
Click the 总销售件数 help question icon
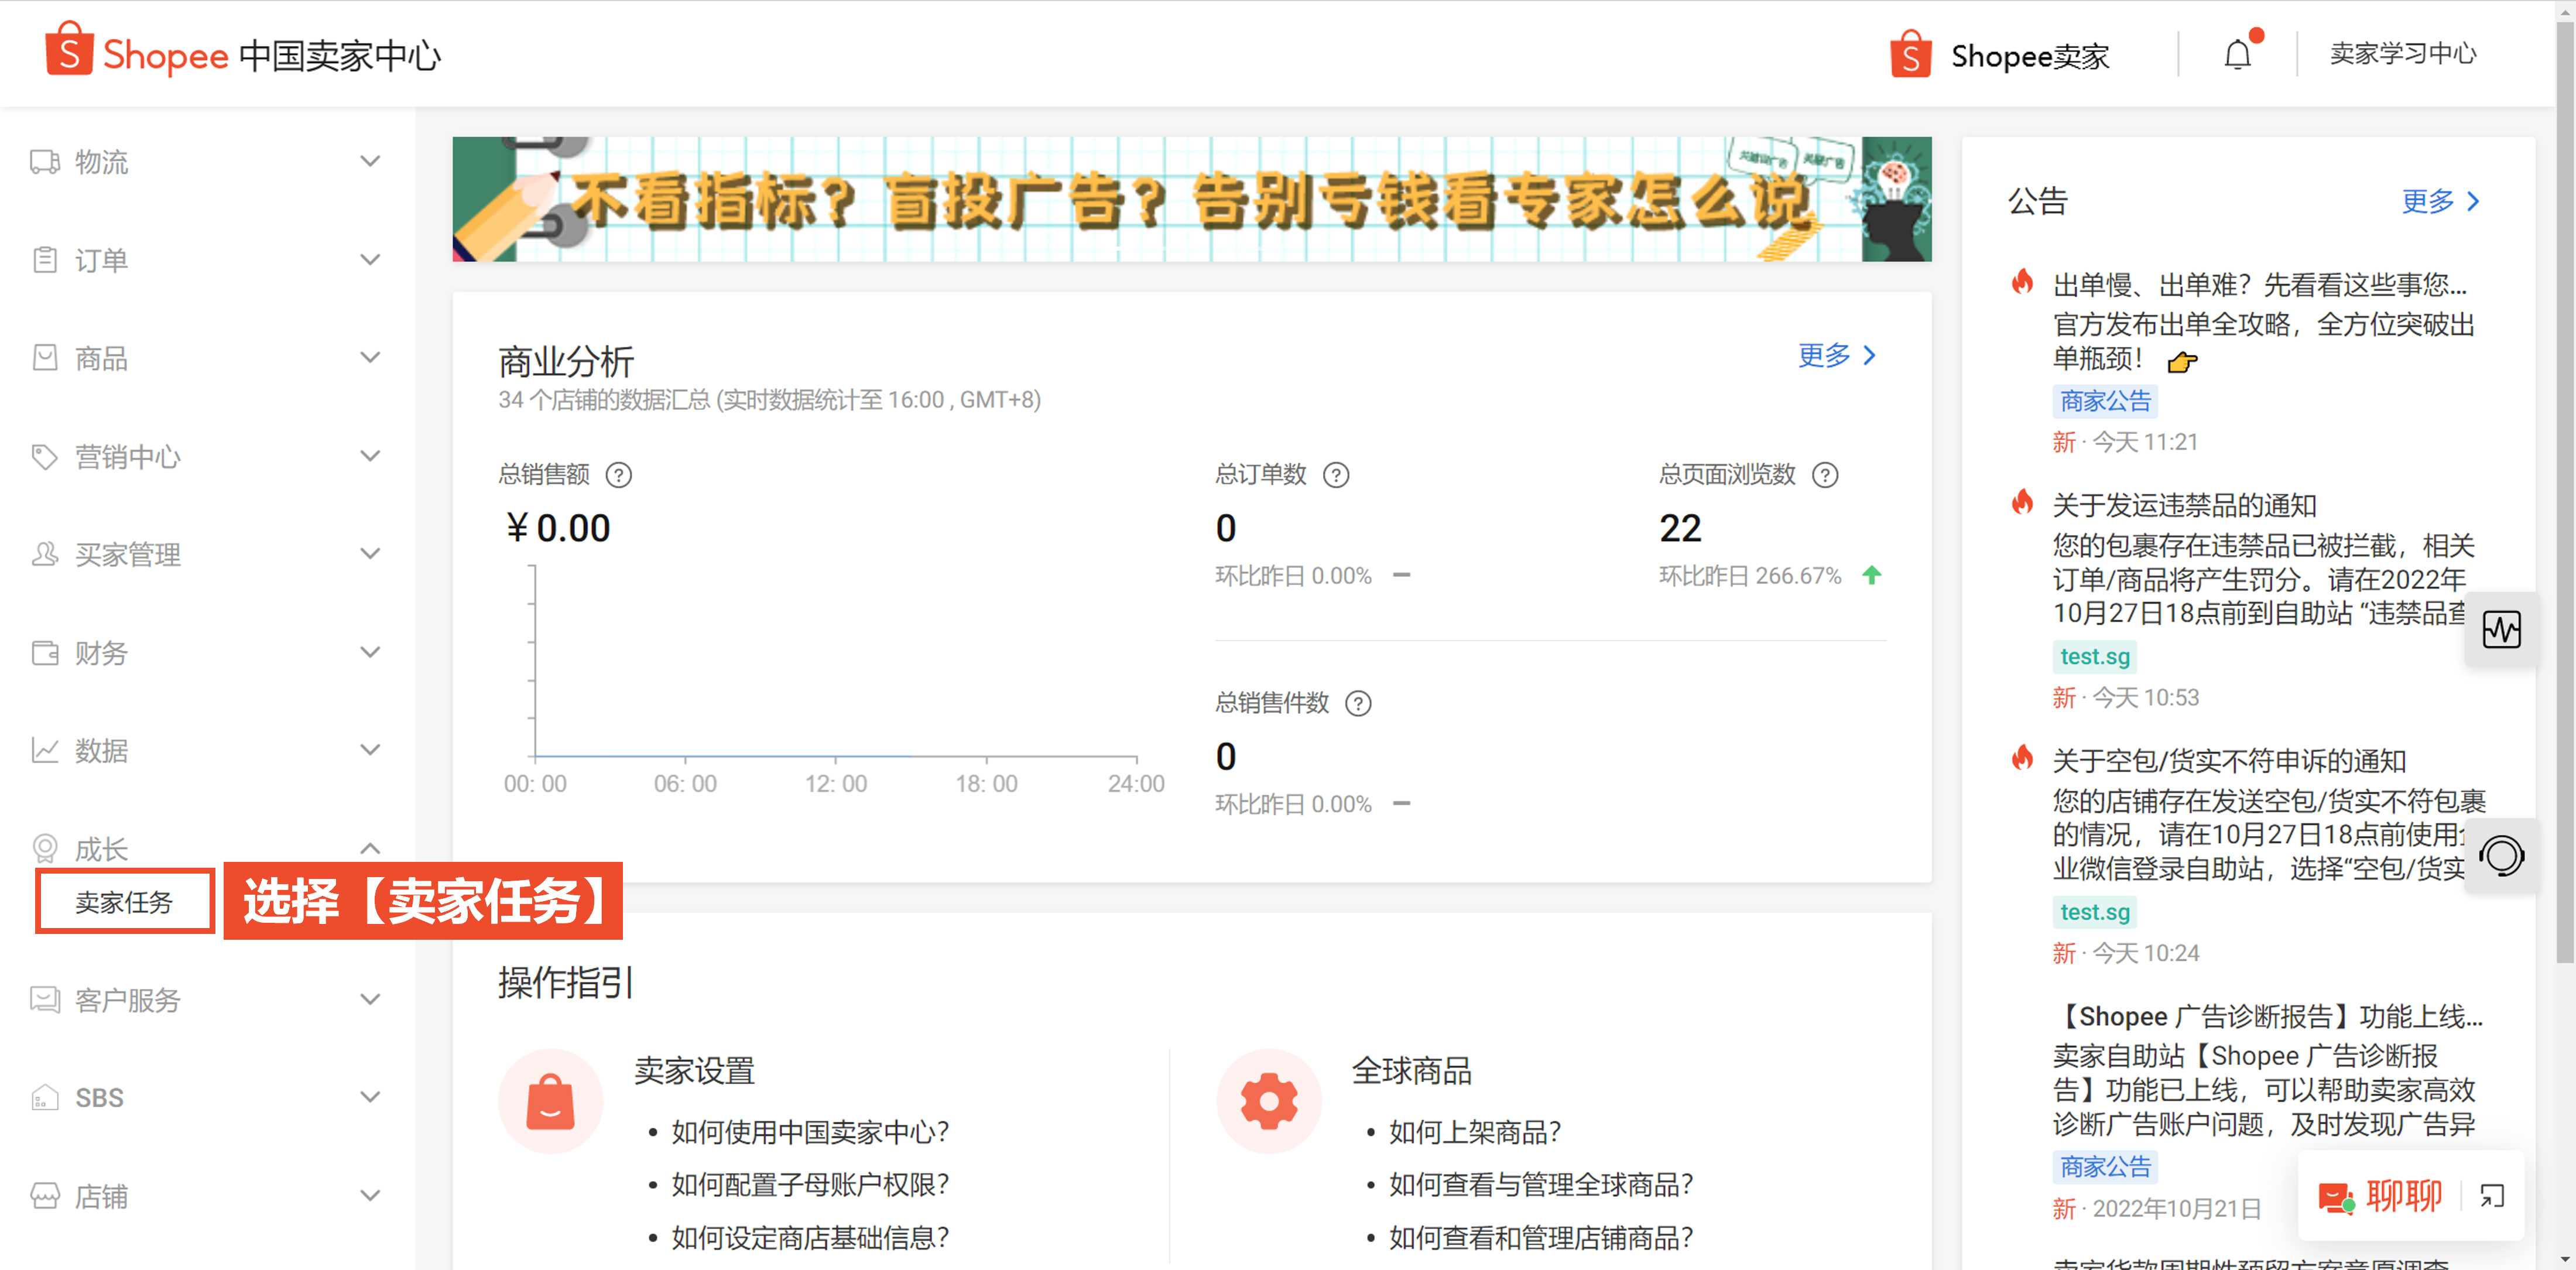[x=1358, y=704]
